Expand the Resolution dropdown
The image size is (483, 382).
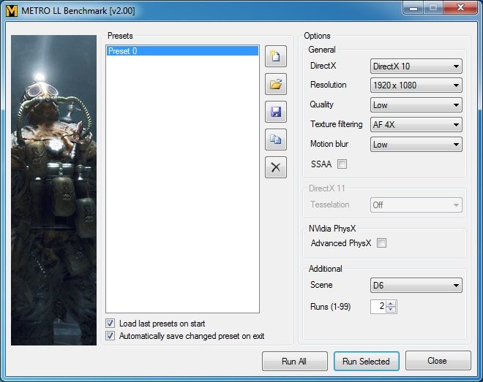tap(416, 85)
